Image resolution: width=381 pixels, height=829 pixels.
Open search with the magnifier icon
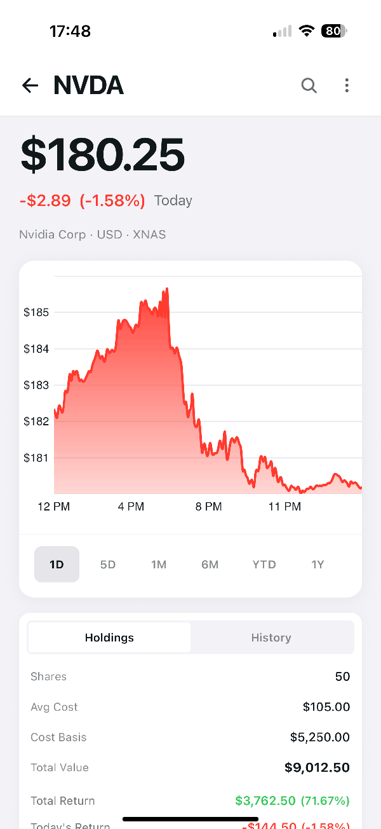coord(309,85)
